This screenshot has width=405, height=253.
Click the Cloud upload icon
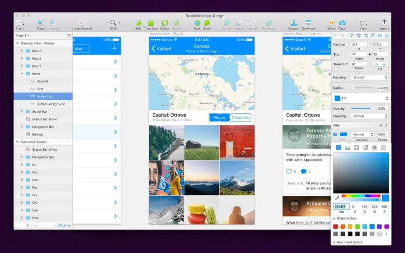(x=342, y=23)
